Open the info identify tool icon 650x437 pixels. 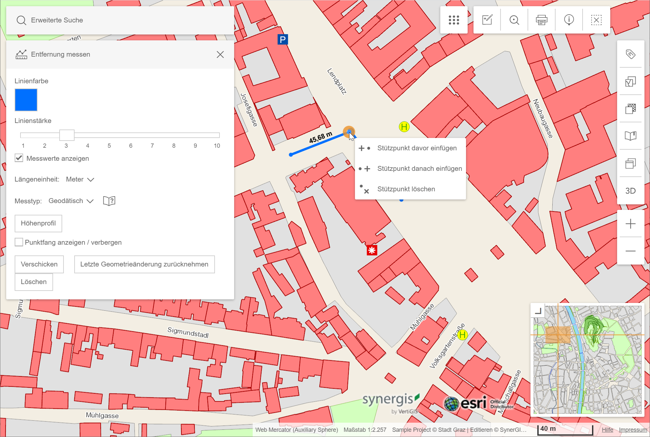coord(569,20)
